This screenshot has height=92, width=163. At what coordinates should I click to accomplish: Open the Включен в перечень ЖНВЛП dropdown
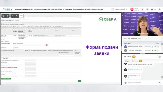click(30, 36)
